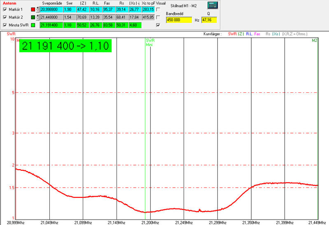The width and height of the screenshot is (329, 225).
Task: Click the Bandbredd field showing 450 000
Action: [179, 20]
